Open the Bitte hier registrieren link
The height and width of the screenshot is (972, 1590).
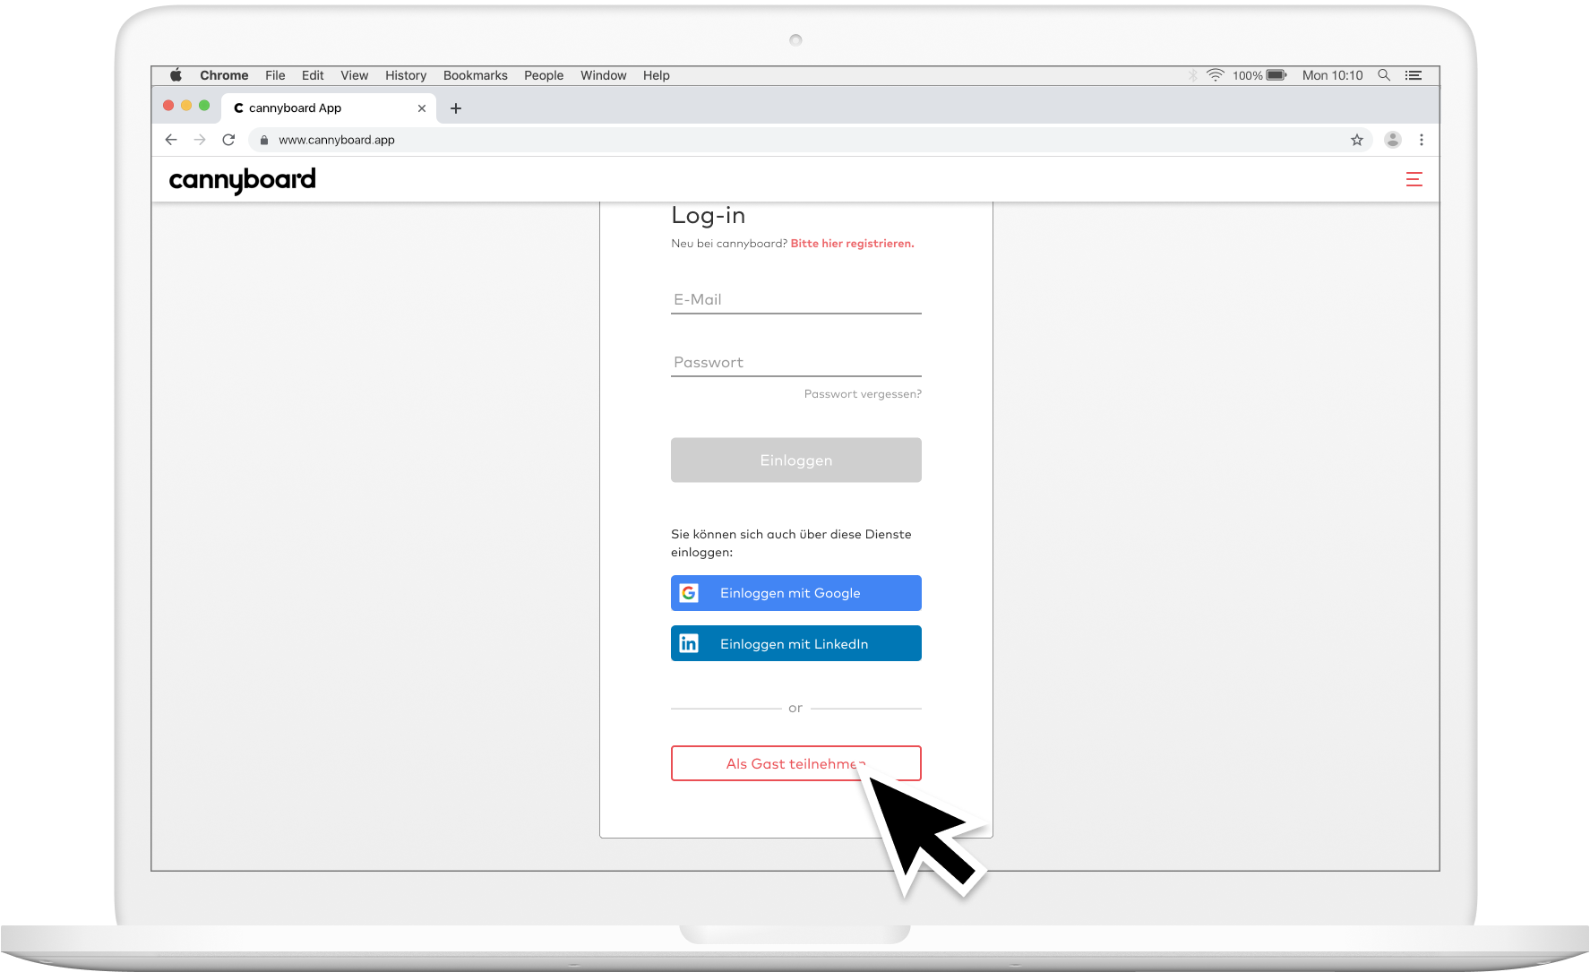click(x=852, y=244)
